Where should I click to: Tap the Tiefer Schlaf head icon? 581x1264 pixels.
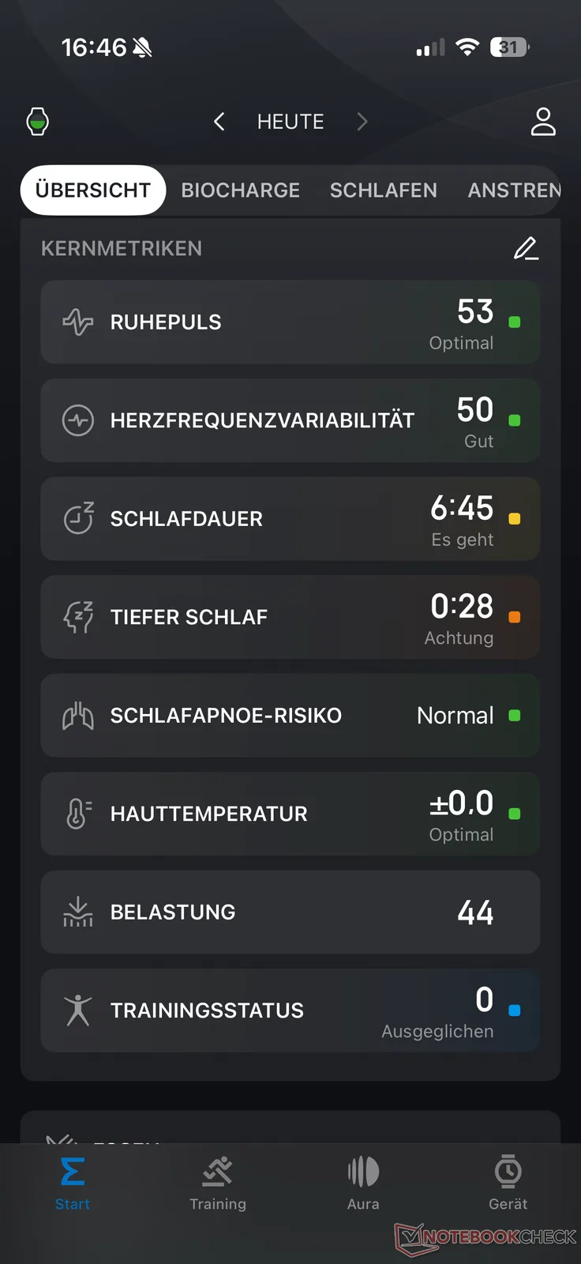(x=78, y=617)
